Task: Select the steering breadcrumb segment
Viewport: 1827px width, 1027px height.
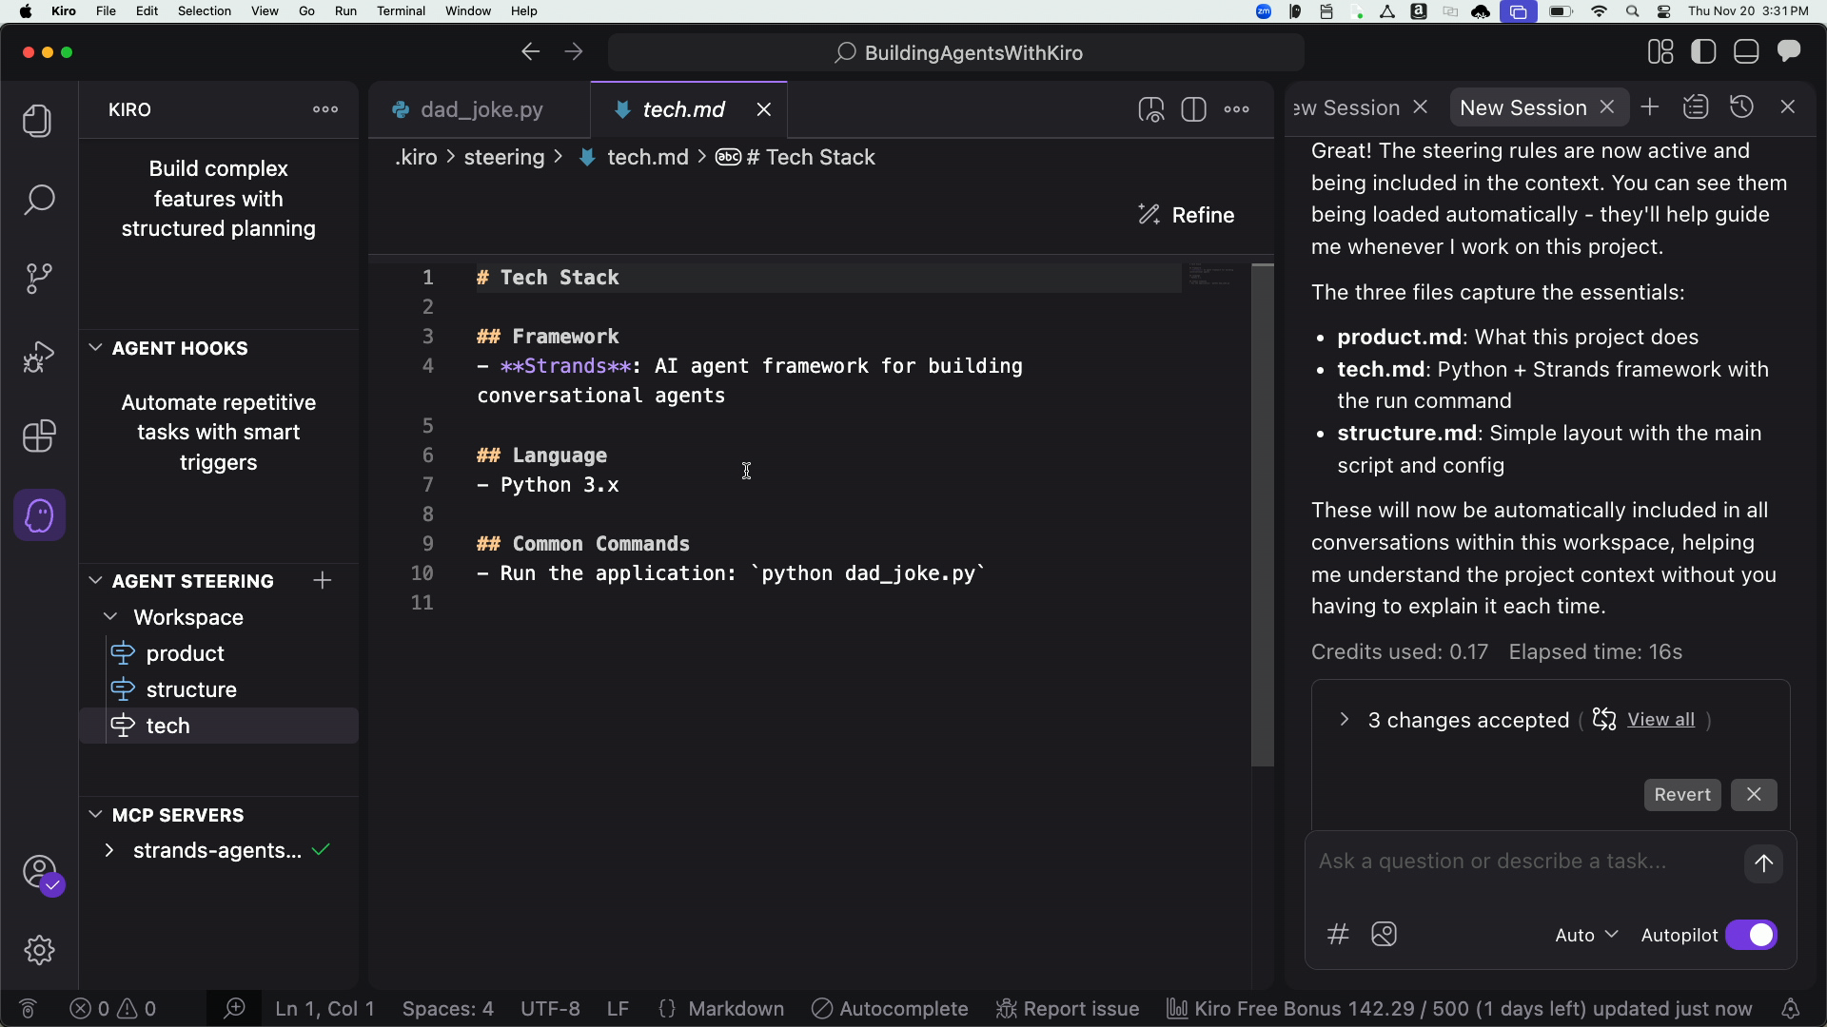Action: (x=503, y=157)
